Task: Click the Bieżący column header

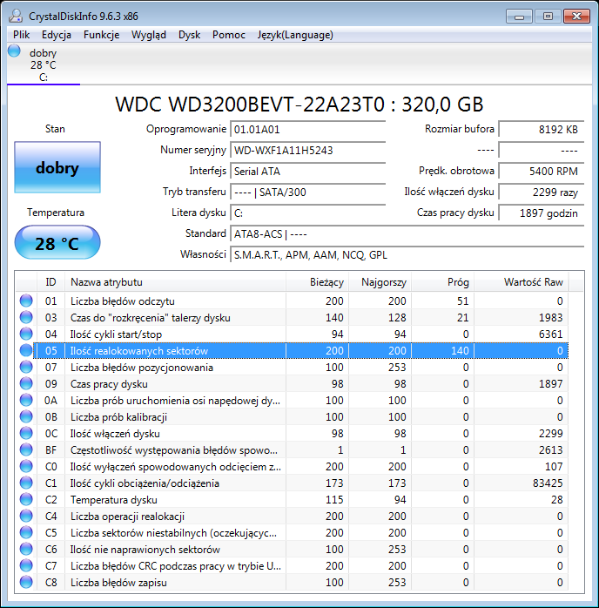Action: [317, 282]
